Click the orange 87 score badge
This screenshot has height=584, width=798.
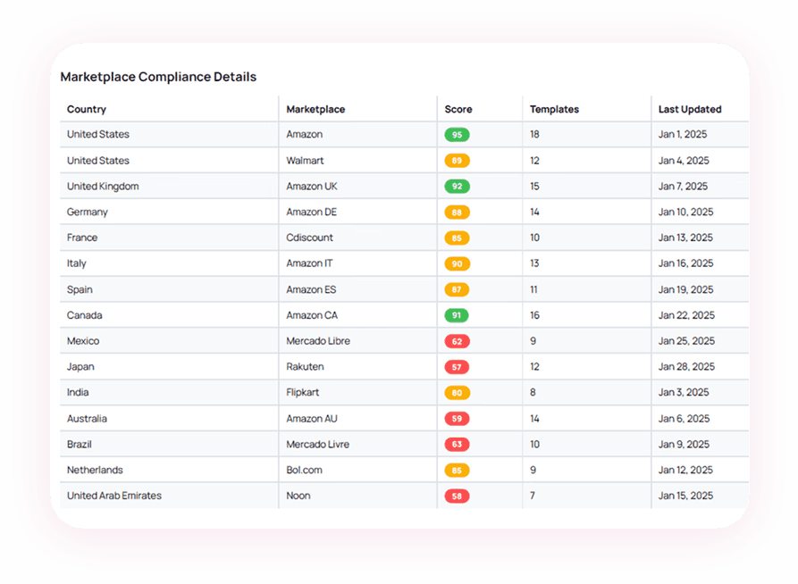(x=457, y=289)
